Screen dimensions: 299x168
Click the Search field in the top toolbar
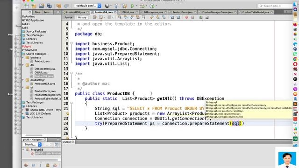point(275,6)
